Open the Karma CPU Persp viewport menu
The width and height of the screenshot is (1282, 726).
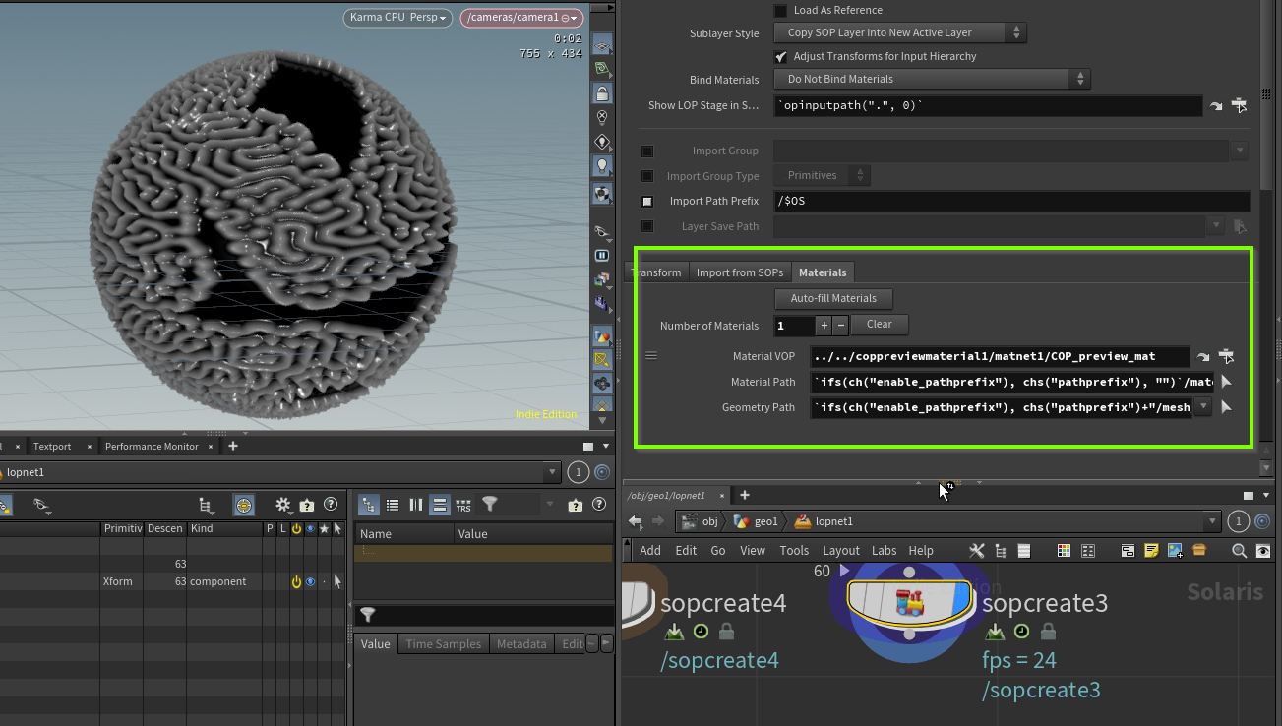click(398, 18)
